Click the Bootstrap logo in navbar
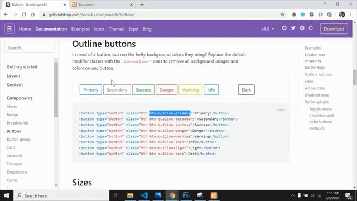Screen dimensions: 357x201 coord(9,29)
